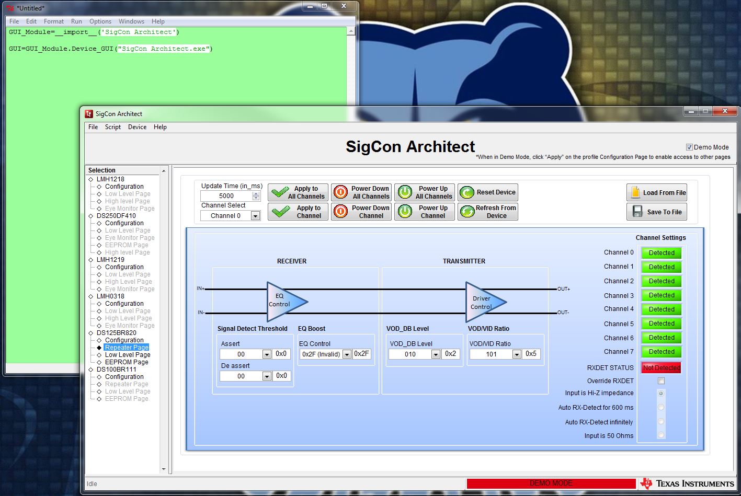The image size is (741, 496).
Task: Save configuration to file
Action: [x=657, y=212]
